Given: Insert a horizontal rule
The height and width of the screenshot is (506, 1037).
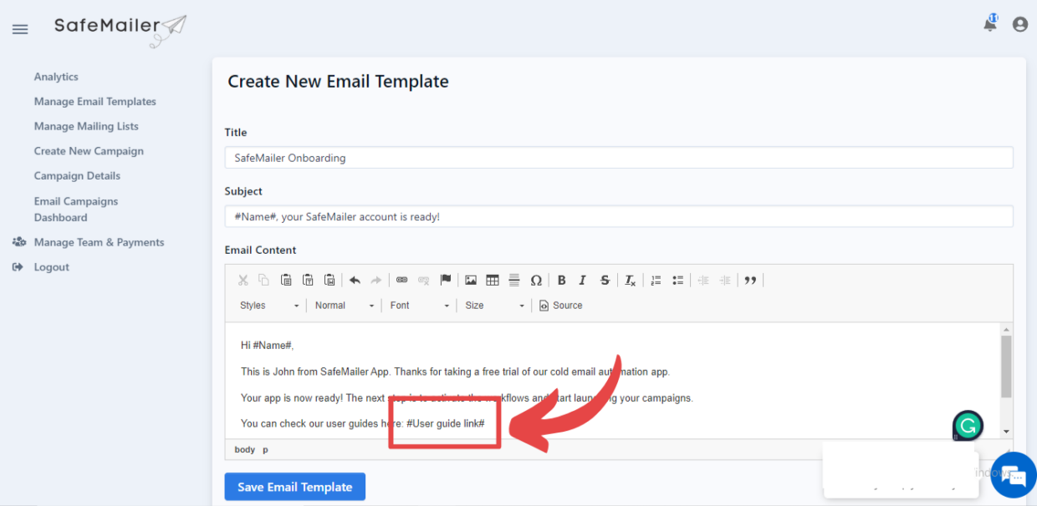Looking at the screenshot, I should click(513, 280).
